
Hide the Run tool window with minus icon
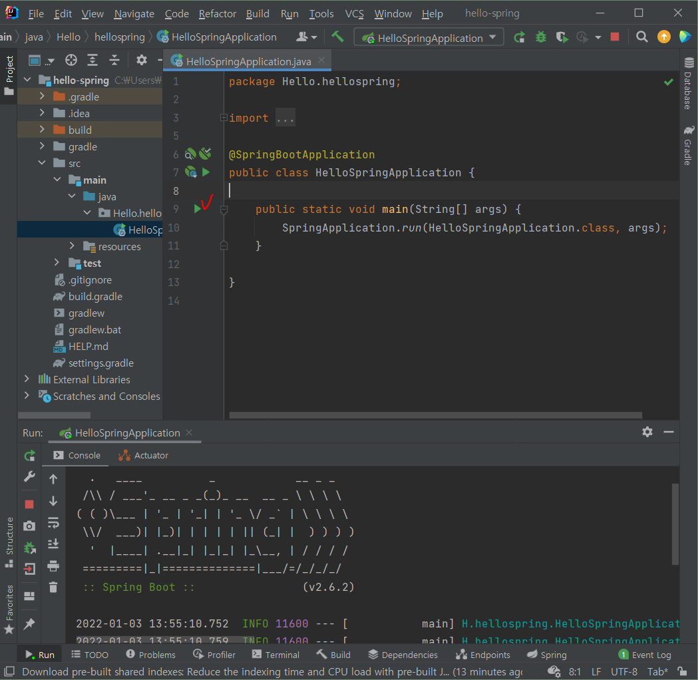pyautogui.click(x=669, y=432)
